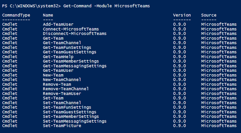Click the Source column header

click(x=209, y=15)
